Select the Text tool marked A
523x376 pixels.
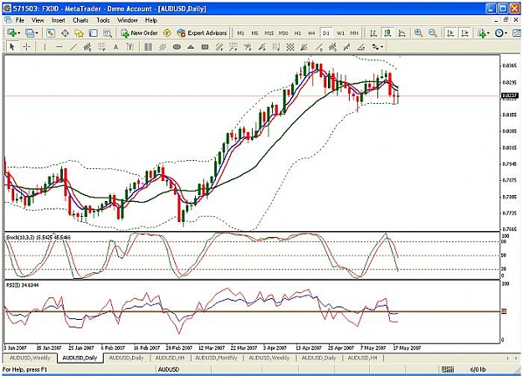coord(115,47)
